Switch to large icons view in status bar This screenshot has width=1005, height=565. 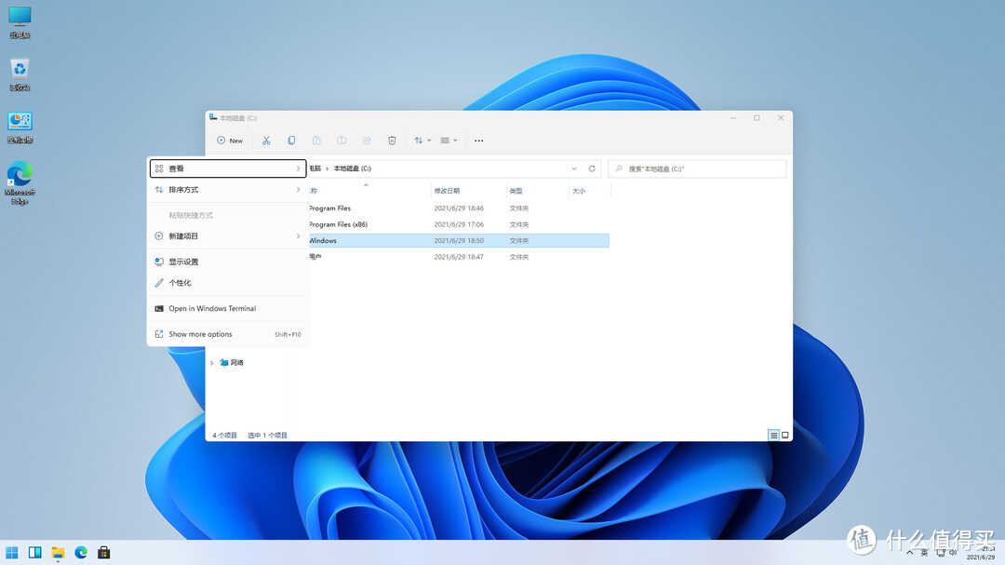pos(785,435)
